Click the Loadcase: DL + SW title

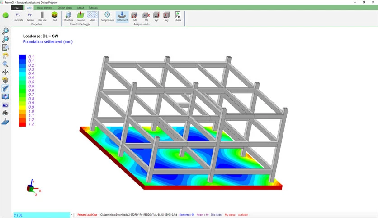41,36
